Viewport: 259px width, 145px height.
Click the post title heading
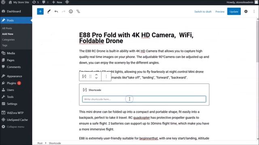(x=136, y=38)
